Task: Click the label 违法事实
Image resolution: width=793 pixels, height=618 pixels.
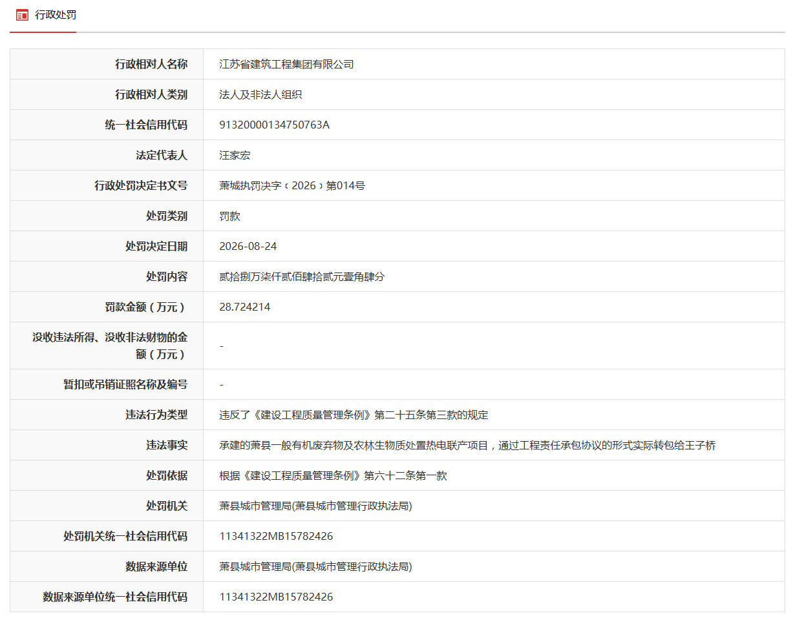Action: tap(167, 445)
